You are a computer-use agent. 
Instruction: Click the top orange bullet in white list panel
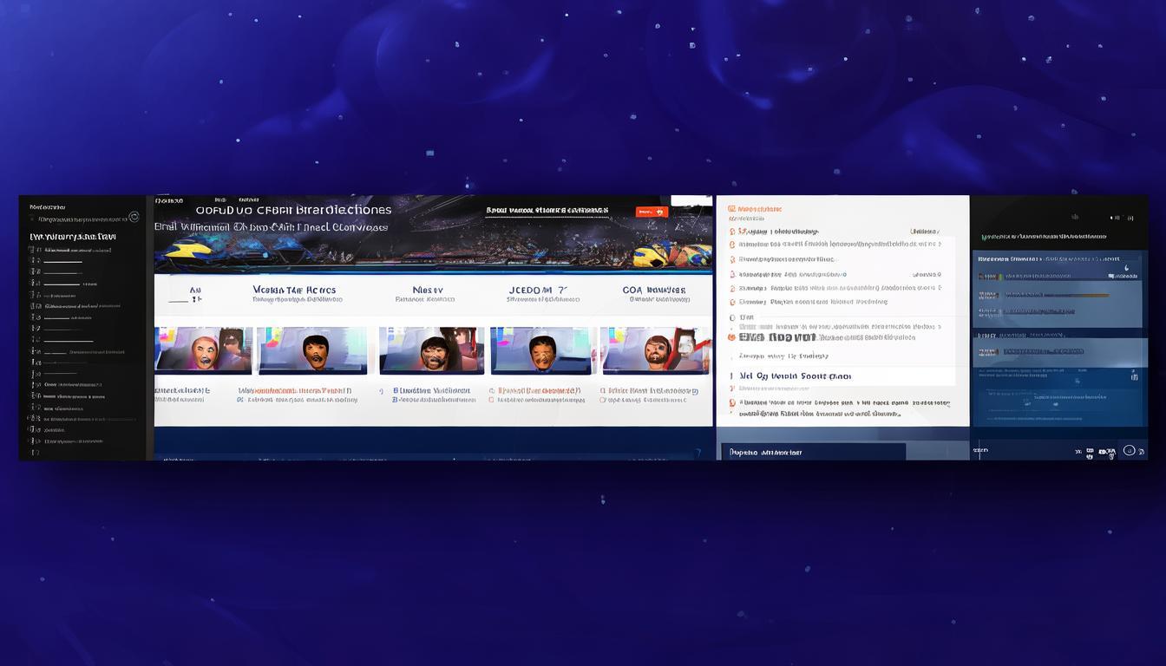[x=731, y=232]
